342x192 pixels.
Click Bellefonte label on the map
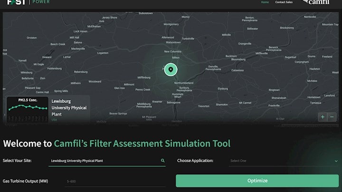(x=28, y=78)
